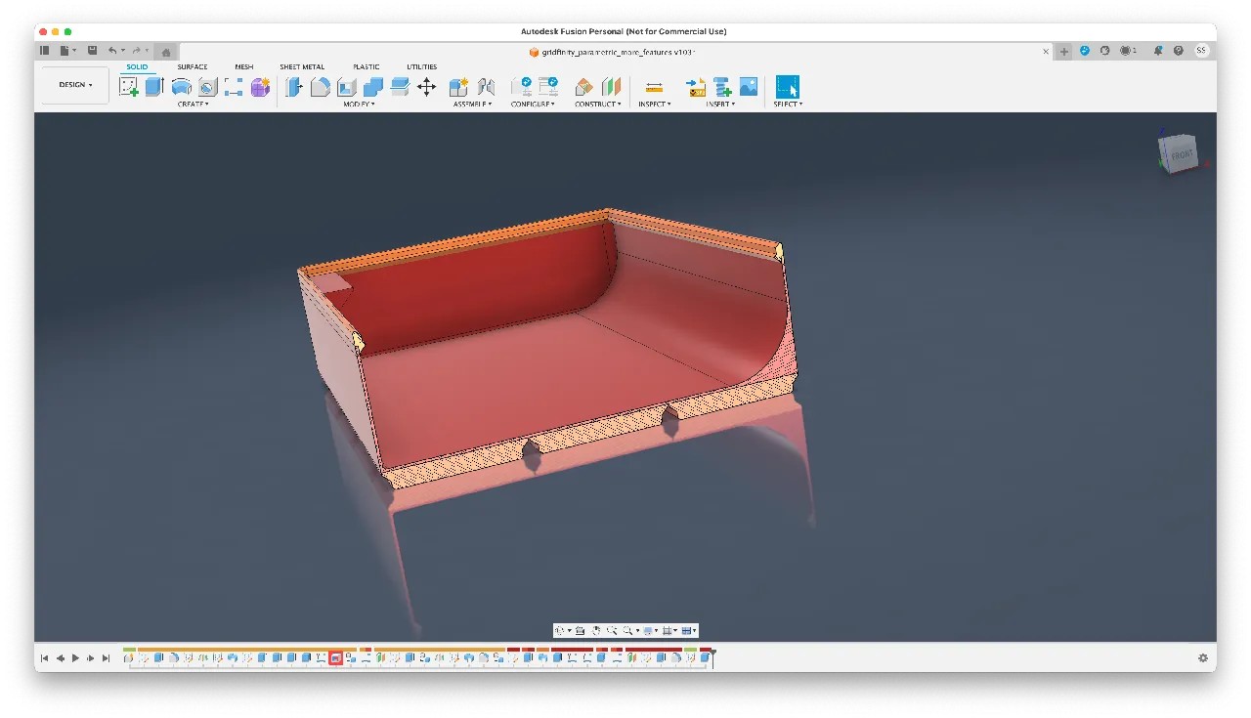
Task: Open the Display Settings dropdown
Action: [x=647, y=630]
